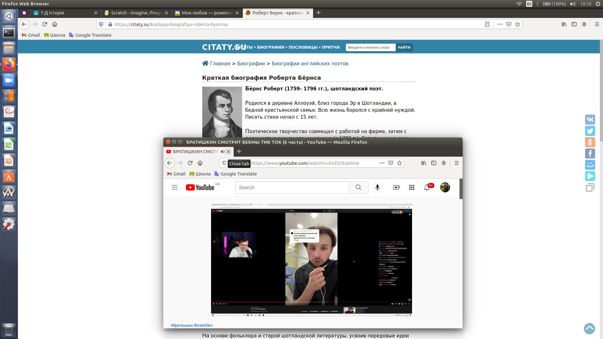Open the YouTube hamburger guide menu

click(175, 187)
